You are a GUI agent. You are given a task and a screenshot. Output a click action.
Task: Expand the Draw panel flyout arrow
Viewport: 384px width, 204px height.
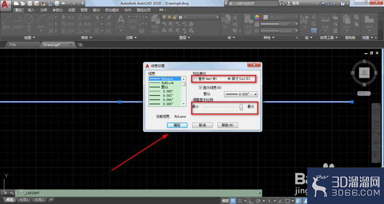[x=34, y=38]
